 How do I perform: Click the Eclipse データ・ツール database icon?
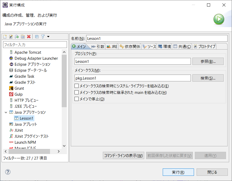click(x=11, y=70)
